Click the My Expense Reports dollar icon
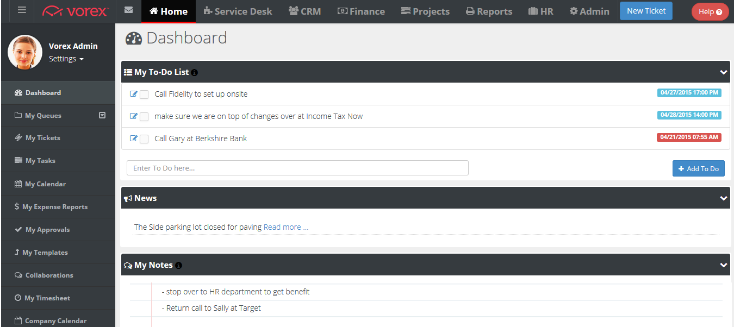The width and height of the screenshot is (734, 327). pyautogui.click(x=17, y=207)
